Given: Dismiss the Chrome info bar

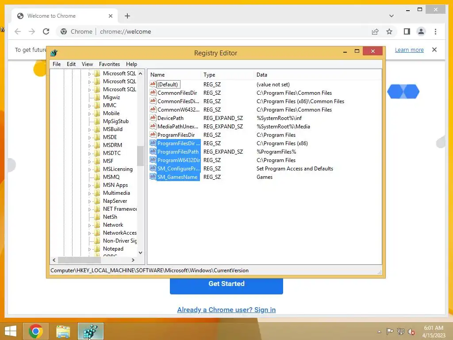Looking at the screenshot, I should tap(434, 50).
